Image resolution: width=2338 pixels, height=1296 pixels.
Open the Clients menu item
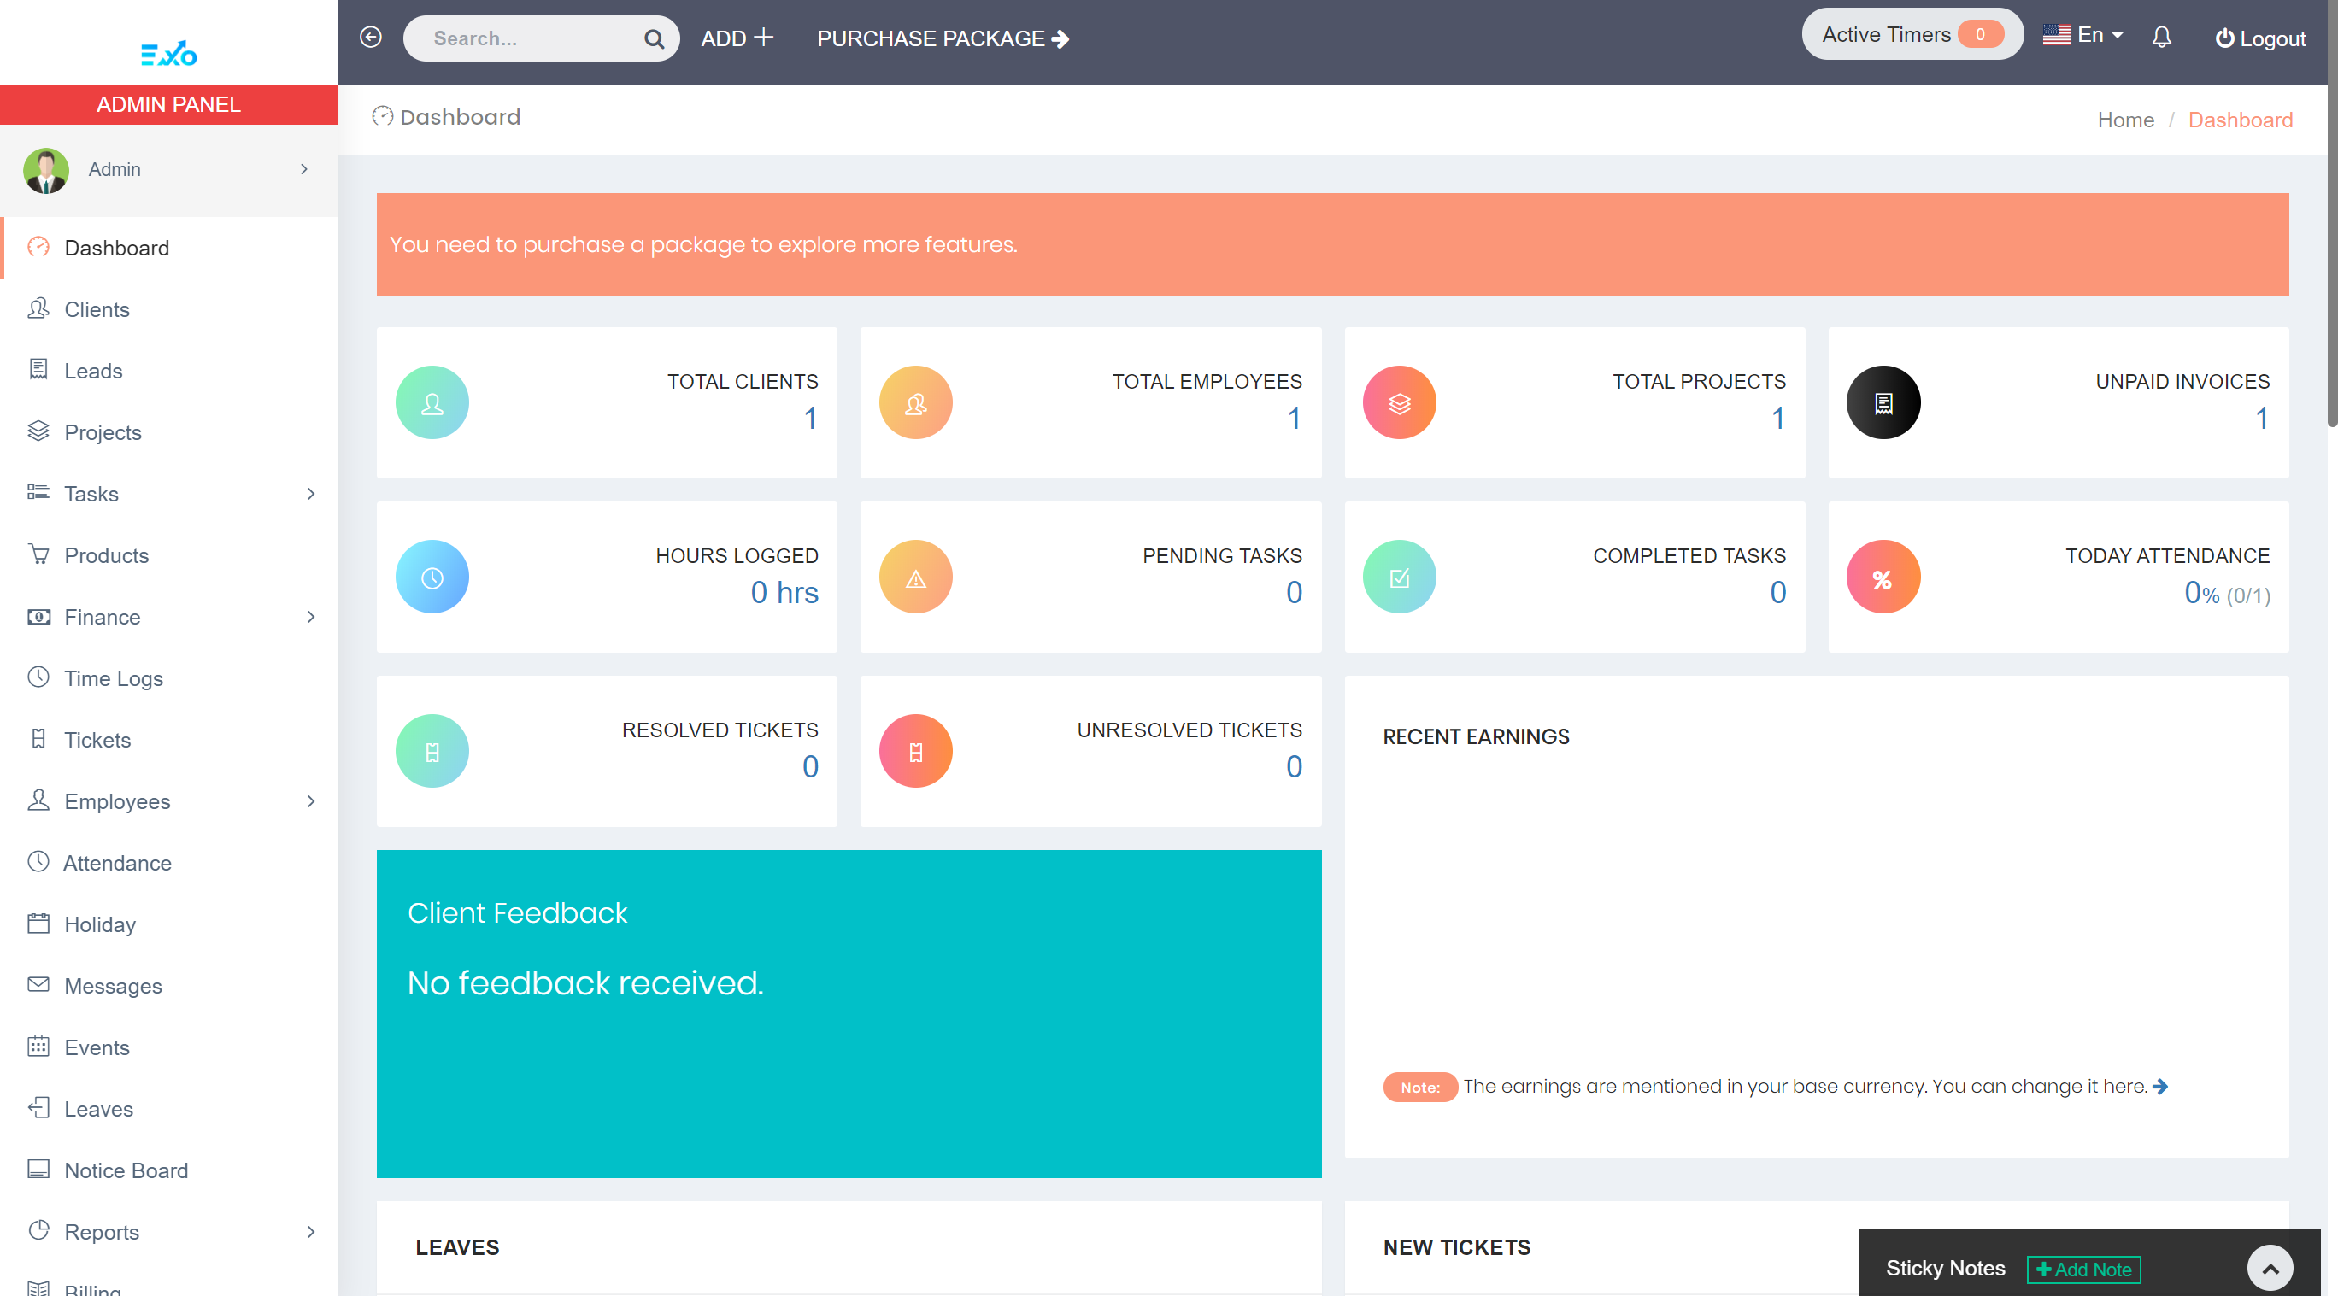click(97, 309)
